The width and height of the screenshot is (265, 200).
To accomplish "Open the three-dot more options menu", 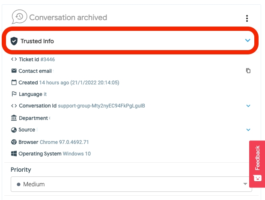I will 247,18.
